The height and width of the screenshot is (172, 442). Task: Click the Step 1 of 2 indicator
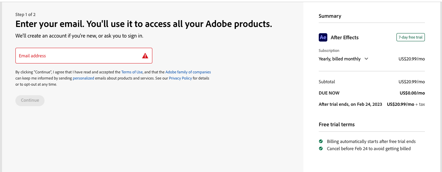coord(25,14)
